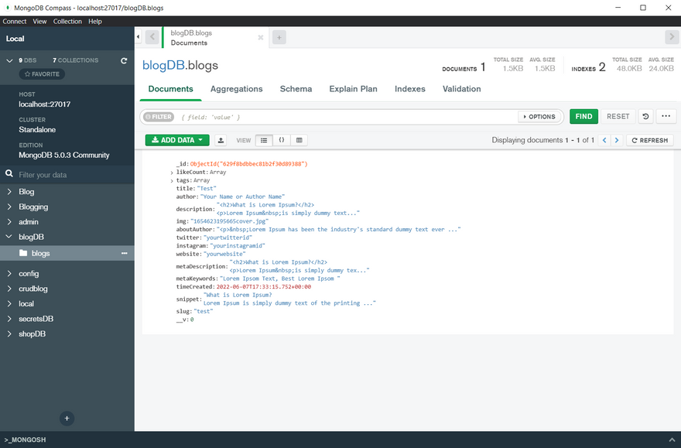Open the ADD DATA dropdown
Viewport: 681px width, 448px height.
point(177,140)
